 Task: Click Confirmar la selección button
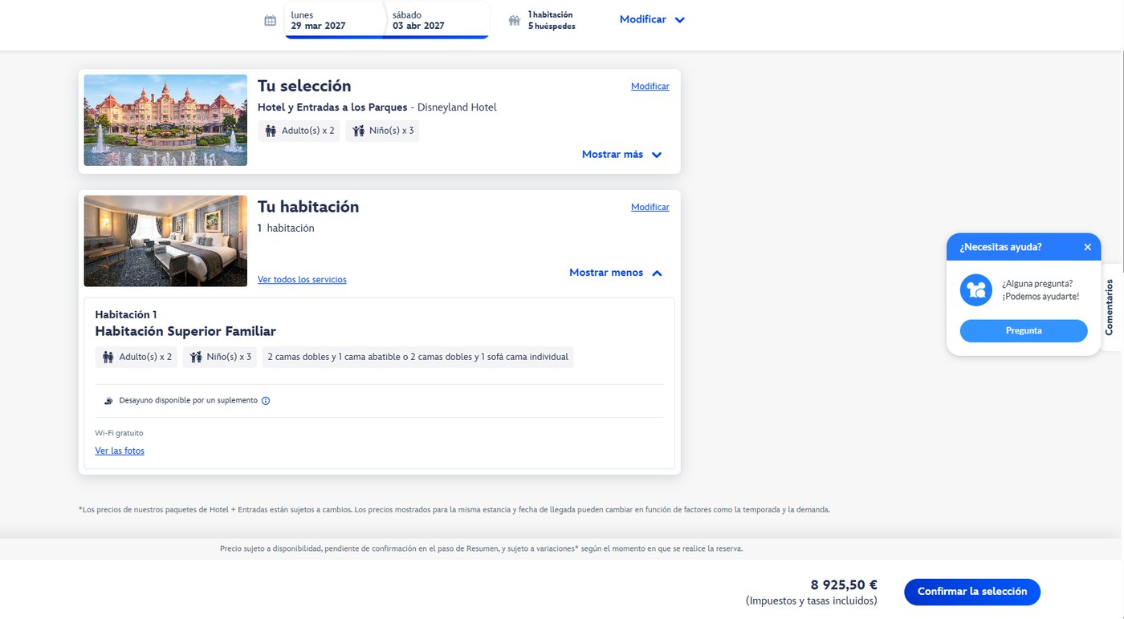pyautogui.click(x=972, y=592)
